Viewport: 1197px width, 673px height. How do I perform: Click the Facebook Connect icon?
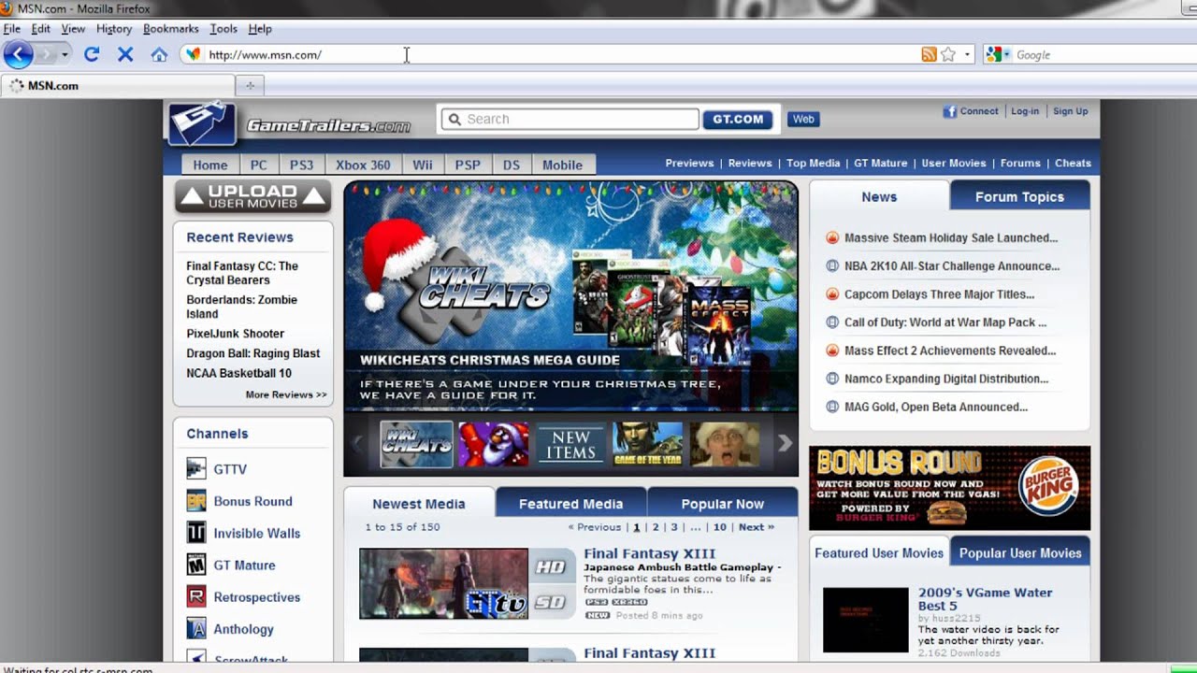point(949,111)
